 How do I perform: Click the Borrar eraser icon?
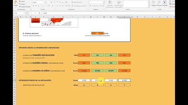click(170, 7)
